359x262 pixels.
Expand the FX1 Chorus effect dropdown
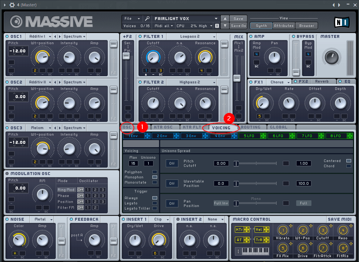click(x=288, y=82)
